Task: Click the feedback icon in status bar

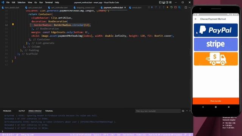Action: coord(185,134)
